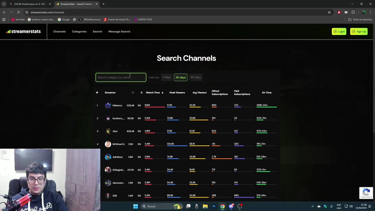Sort by Streamer column header
The height and width of the screenshot is (211, 375).
click(x=110, y=93)
